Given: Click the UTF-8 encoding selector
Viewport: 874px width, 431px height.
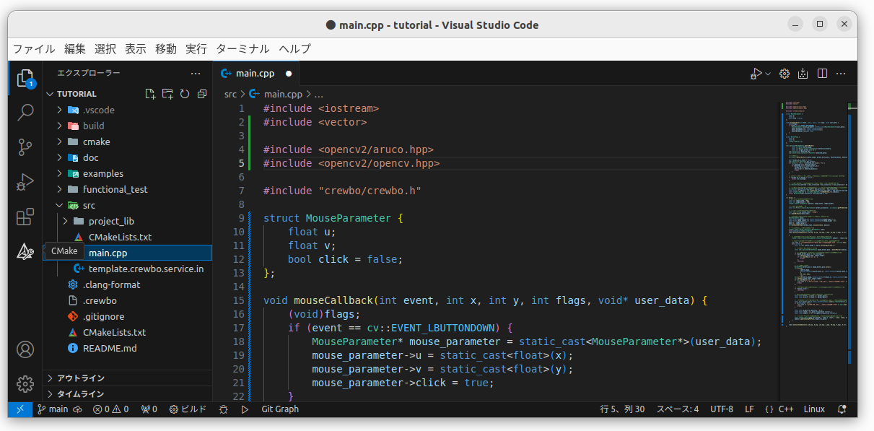Looking at the screenshot, I should [722, 409].
